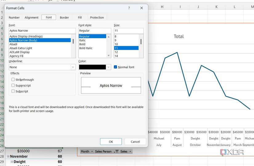Switch to the Alignment tab
The width and height of the screenshot is (254, 166).
(31, 18)
